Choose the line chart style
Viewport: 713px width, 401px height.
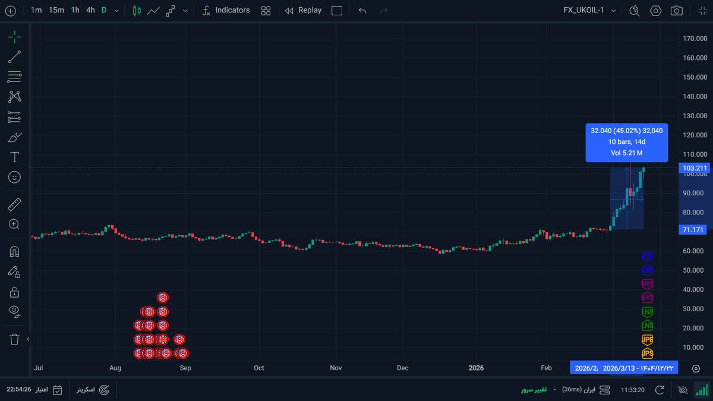(x=153, y=11)
